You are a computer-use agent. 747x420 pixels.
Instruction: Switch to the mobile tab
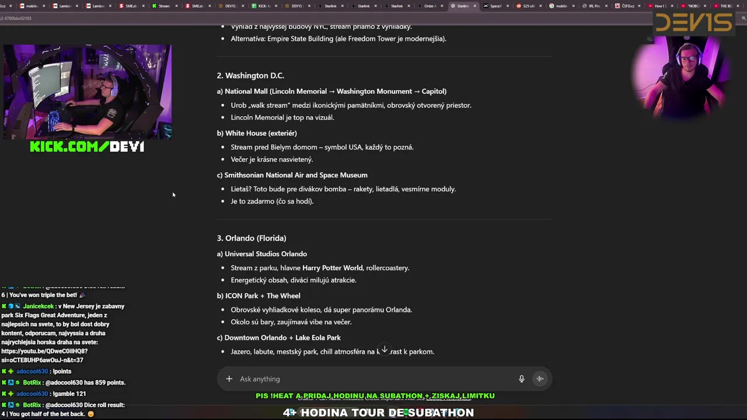point(30,6)
